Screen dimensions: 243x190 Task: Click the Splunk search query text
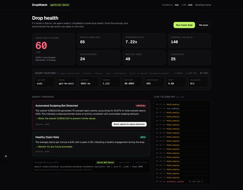tap(88, 167)
